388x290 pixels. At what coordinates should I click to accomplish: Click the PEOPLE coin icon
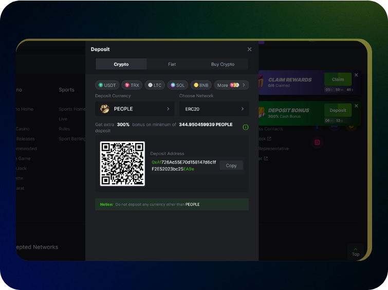click(x=105, y=109)
